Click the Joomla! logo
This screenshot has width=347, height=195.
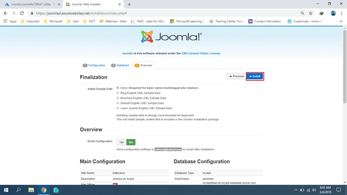click(172, 37)
